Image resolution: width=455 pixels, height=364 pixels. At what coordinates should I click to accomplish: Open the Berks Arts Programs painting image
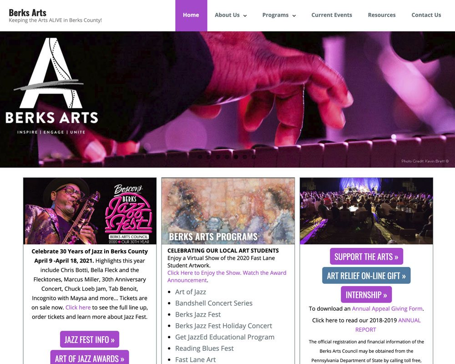coord(228,211)
